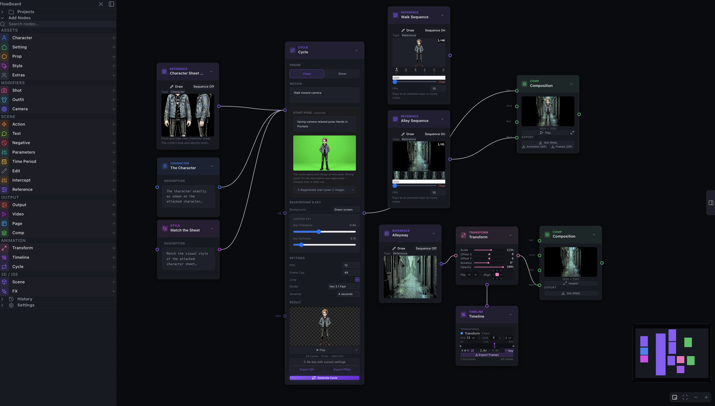Click the FX sparkle icon in sidebar
Screen dimensions: 715x406
pyautogui.click(x=4, y=291)
